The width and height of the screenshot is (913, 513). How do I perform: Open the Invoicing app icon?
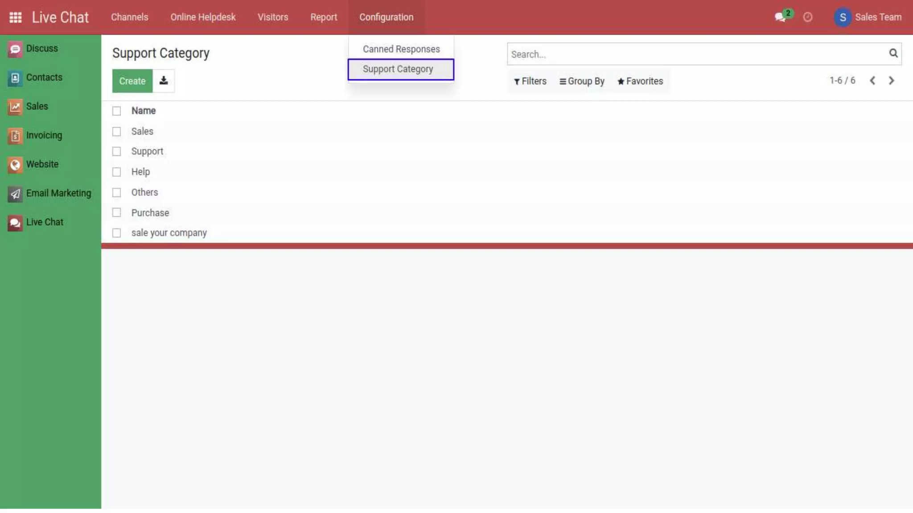pos(15,136)
